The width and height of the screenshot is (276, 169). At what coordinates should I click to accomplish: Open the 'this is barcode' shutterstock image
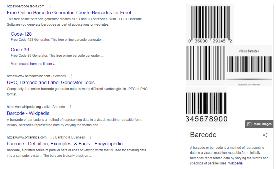click(x=249, y=66)
